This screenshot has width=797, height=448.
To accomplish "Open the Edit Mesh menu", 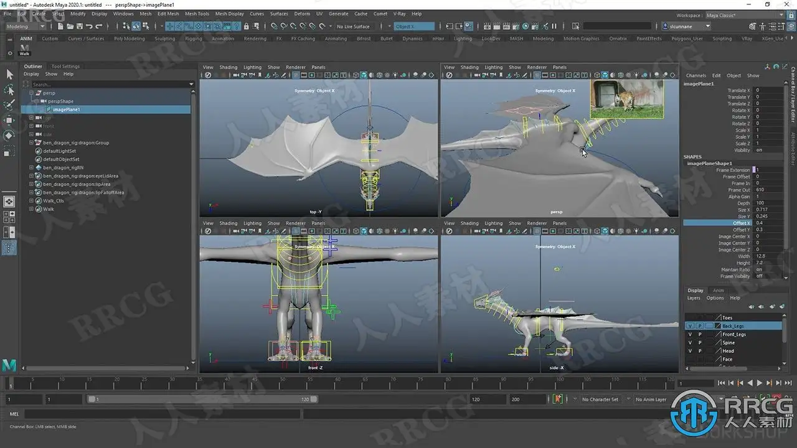I will click(167, 14).
